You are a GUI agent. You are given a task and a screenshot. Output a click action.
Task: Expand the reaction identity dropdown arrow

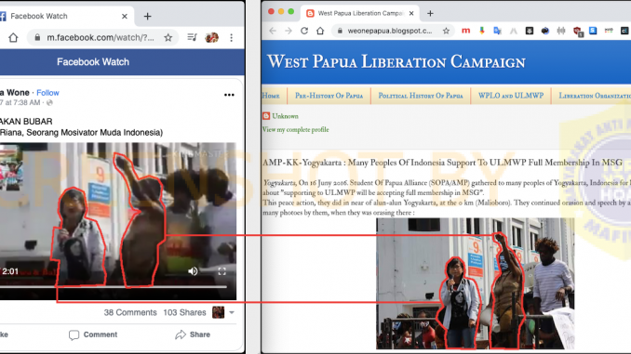click(x=232, y=312)
